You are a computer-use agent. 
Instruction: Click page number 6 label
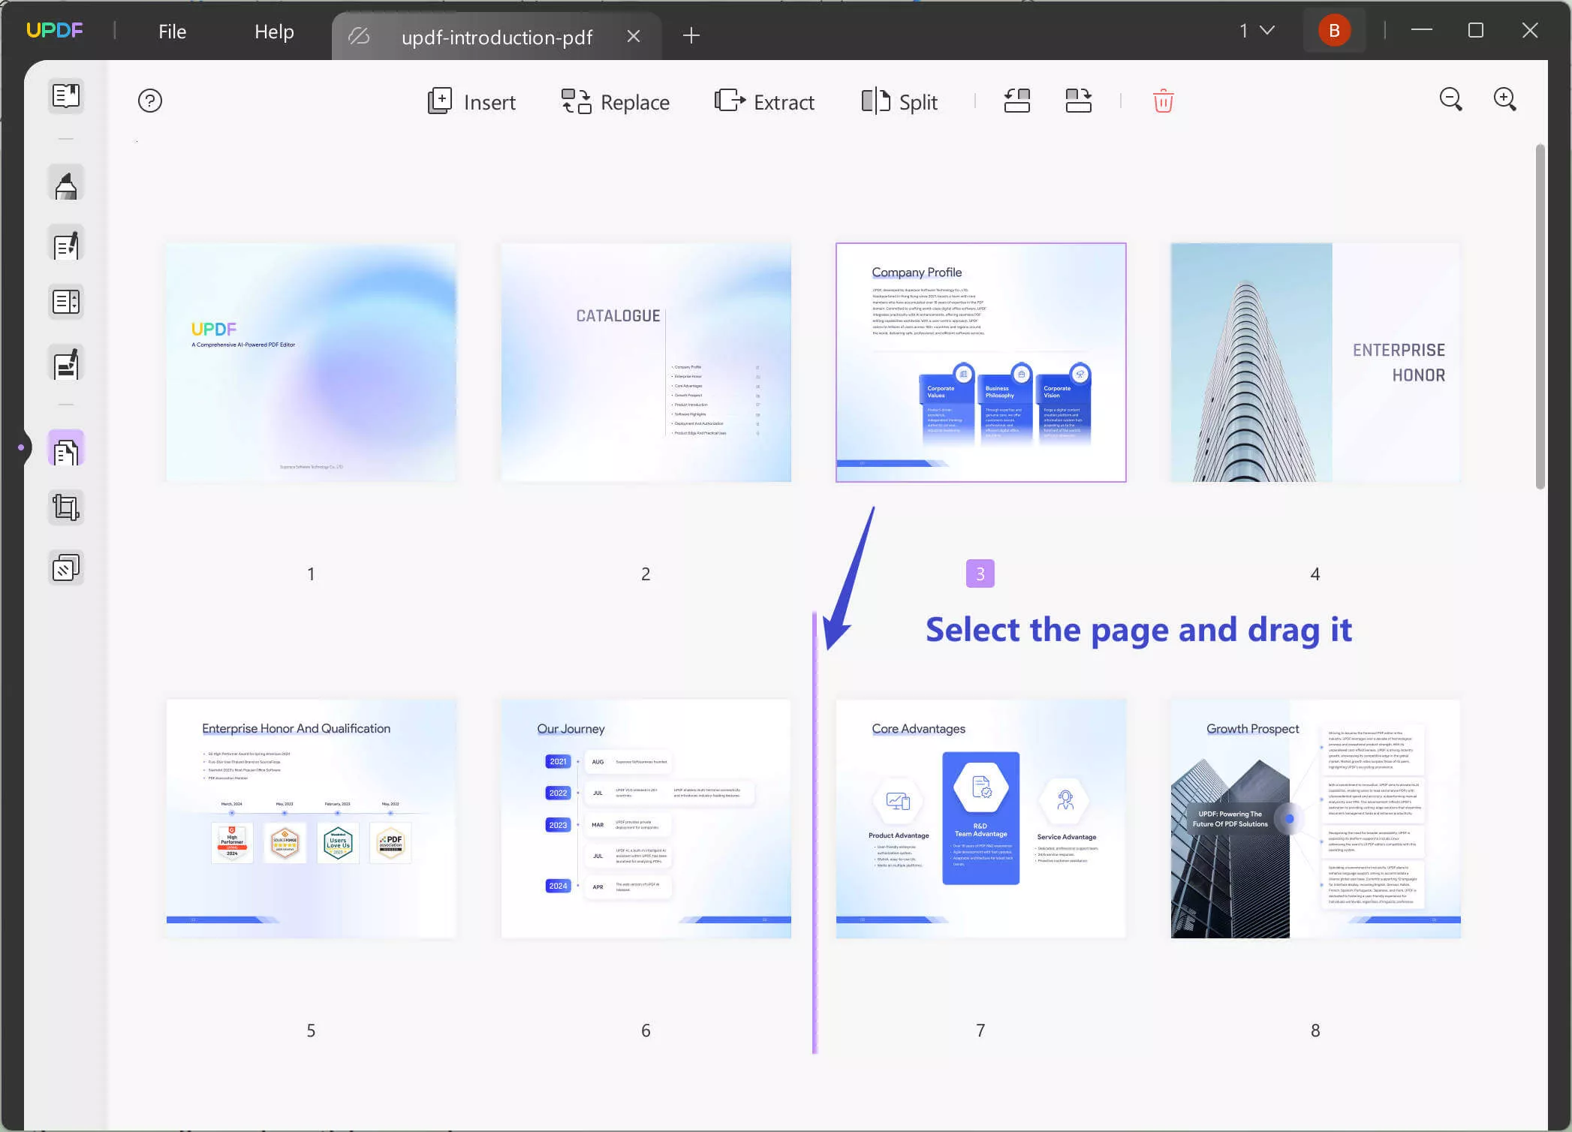click(x=646, y=1031)
